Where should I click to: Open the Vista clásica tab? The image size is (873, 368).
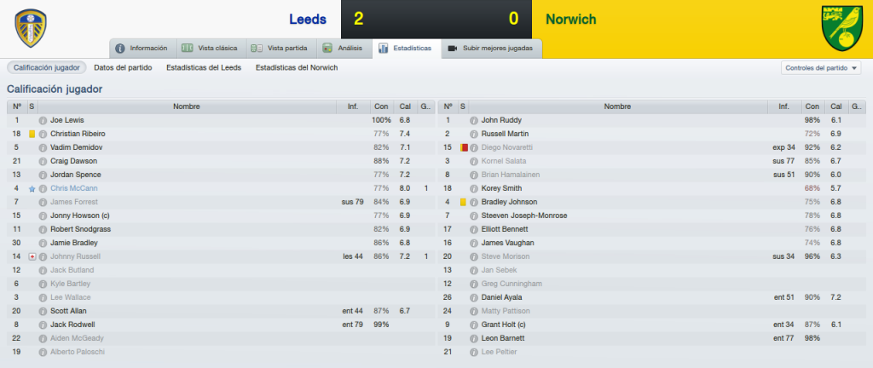coord(211,49)
